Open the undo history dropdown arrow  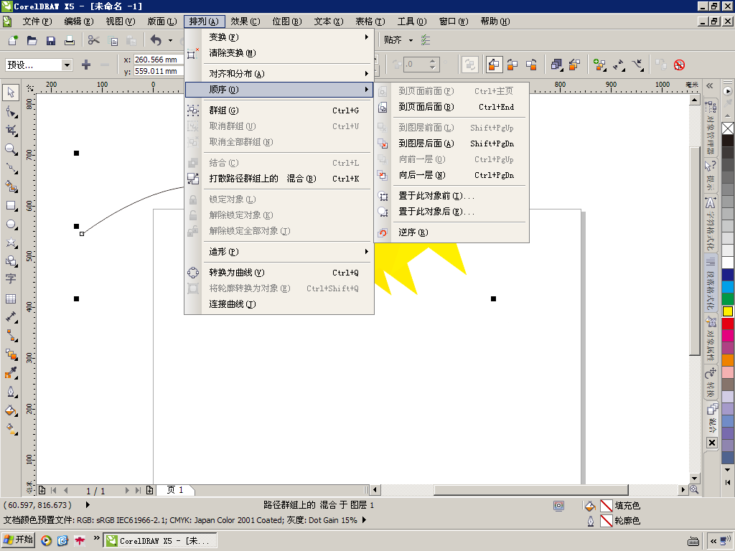pyautogui.click(x=170, y=40)
